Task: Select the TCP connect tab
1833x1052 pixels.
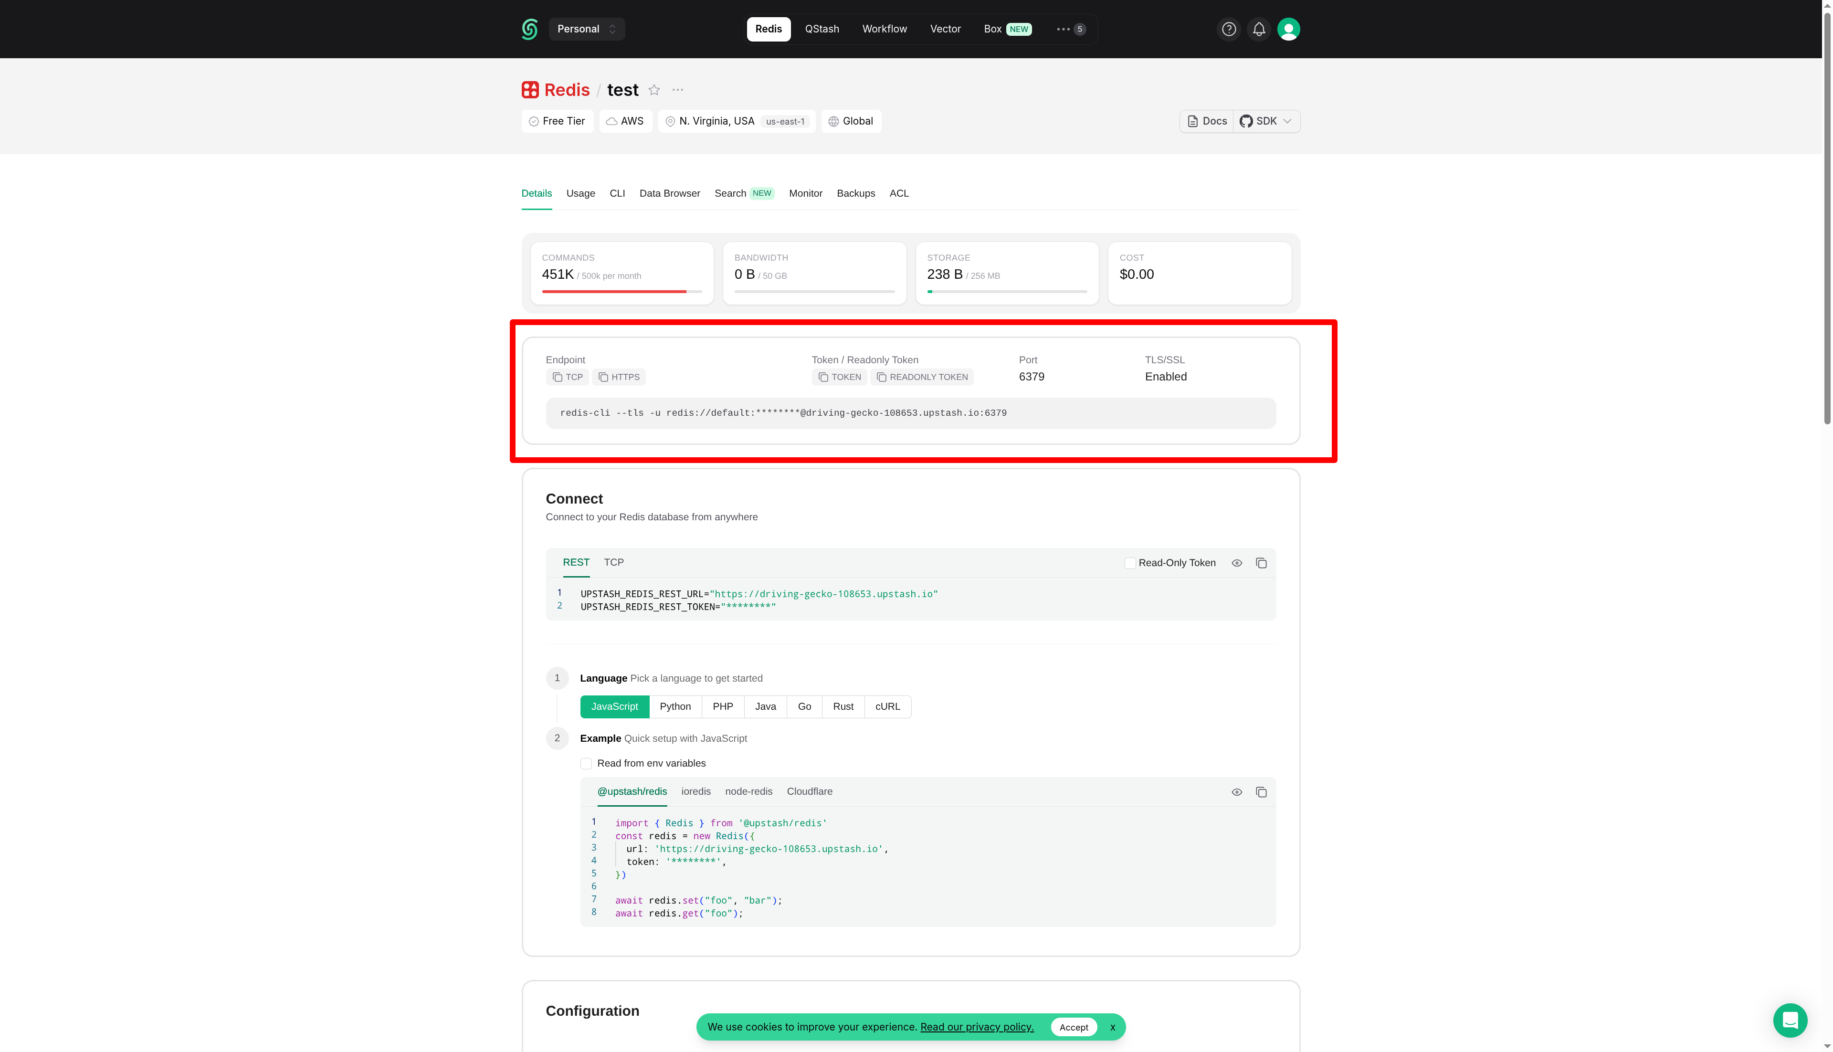Action: (613, 562)
